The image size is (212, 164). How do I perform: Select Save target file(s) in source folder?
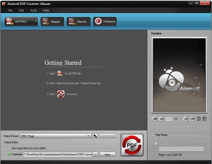[9, 148]
